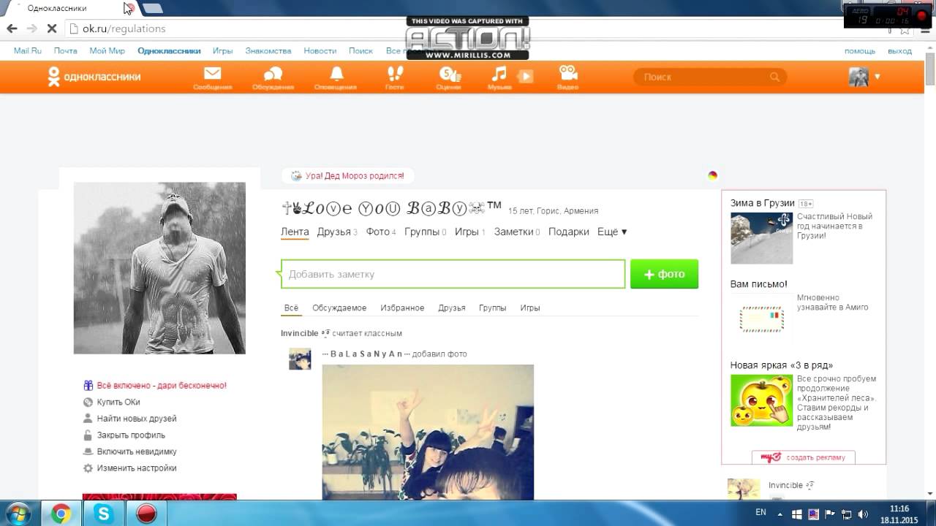Click the EN language indicator
The height and width of the screenshot is (526, 936).
pos(760,513)
